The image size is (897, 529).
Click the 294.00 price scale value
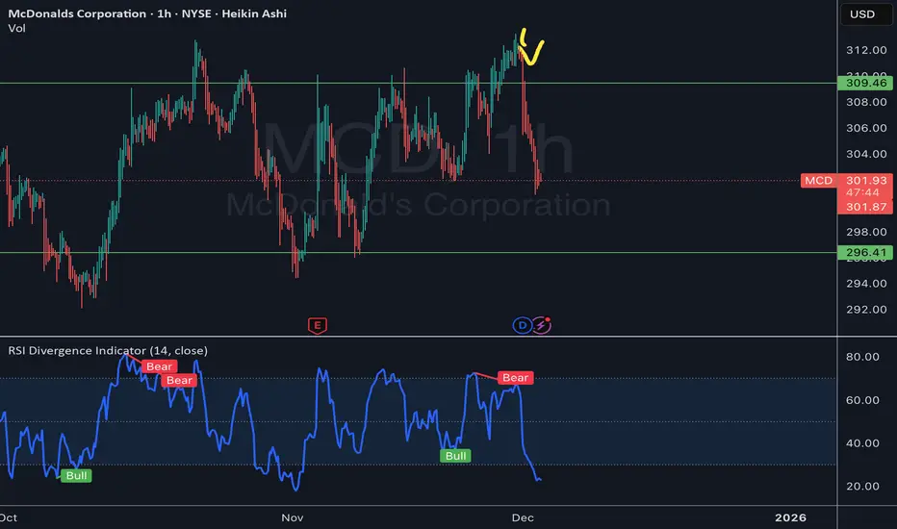point(866,284)
